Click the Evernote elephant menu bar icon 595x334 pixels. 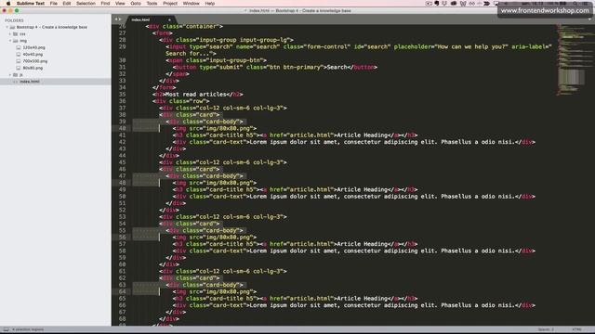click(x=437, y=4)
